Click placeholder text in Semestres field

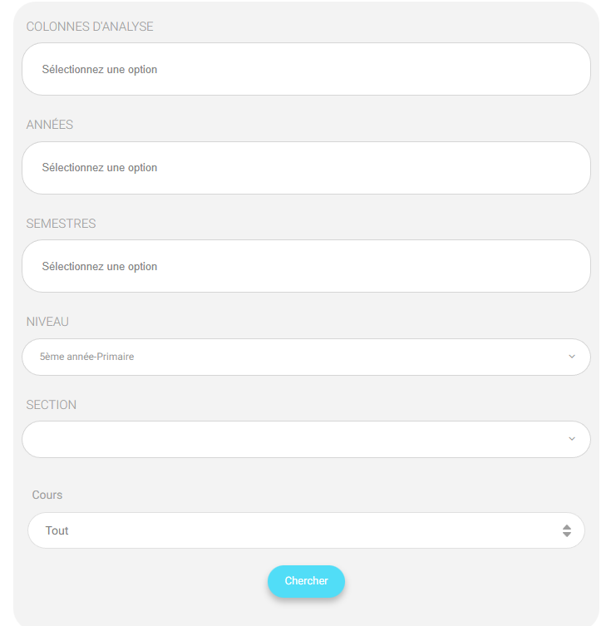click(x=100, y=266)
